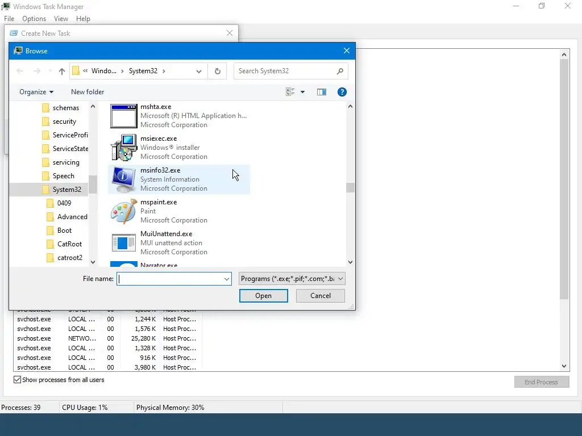Click the recent locations small arrow
Image resolution: width=582 pixels, height=436 pixels.
(x=50, y=71)
